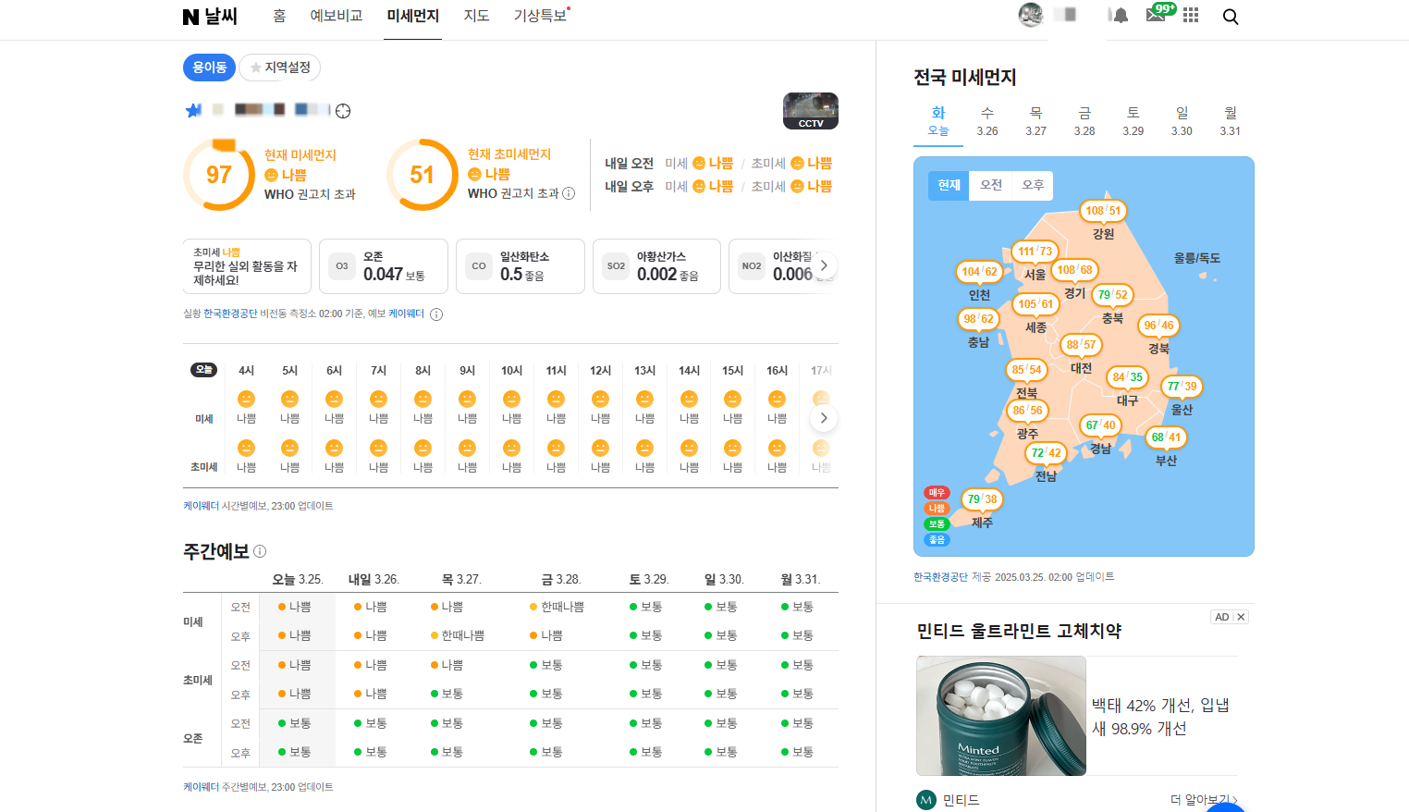The image size is (1409, 812).
Task: Click the 지역설정 region button
Action: [x=279, y=68]
